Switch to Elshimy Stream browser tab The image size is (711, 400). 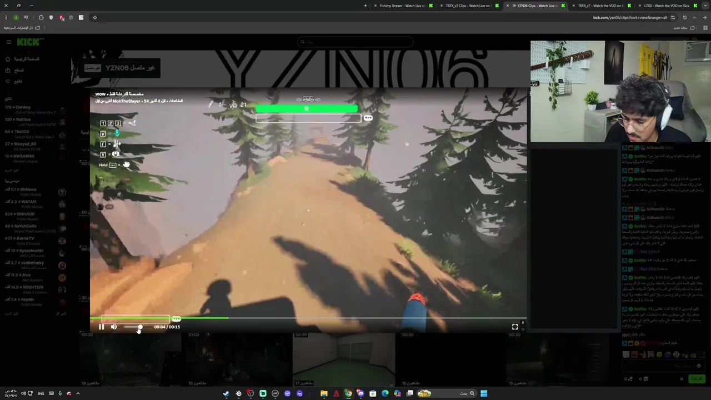tap(402, 6)
